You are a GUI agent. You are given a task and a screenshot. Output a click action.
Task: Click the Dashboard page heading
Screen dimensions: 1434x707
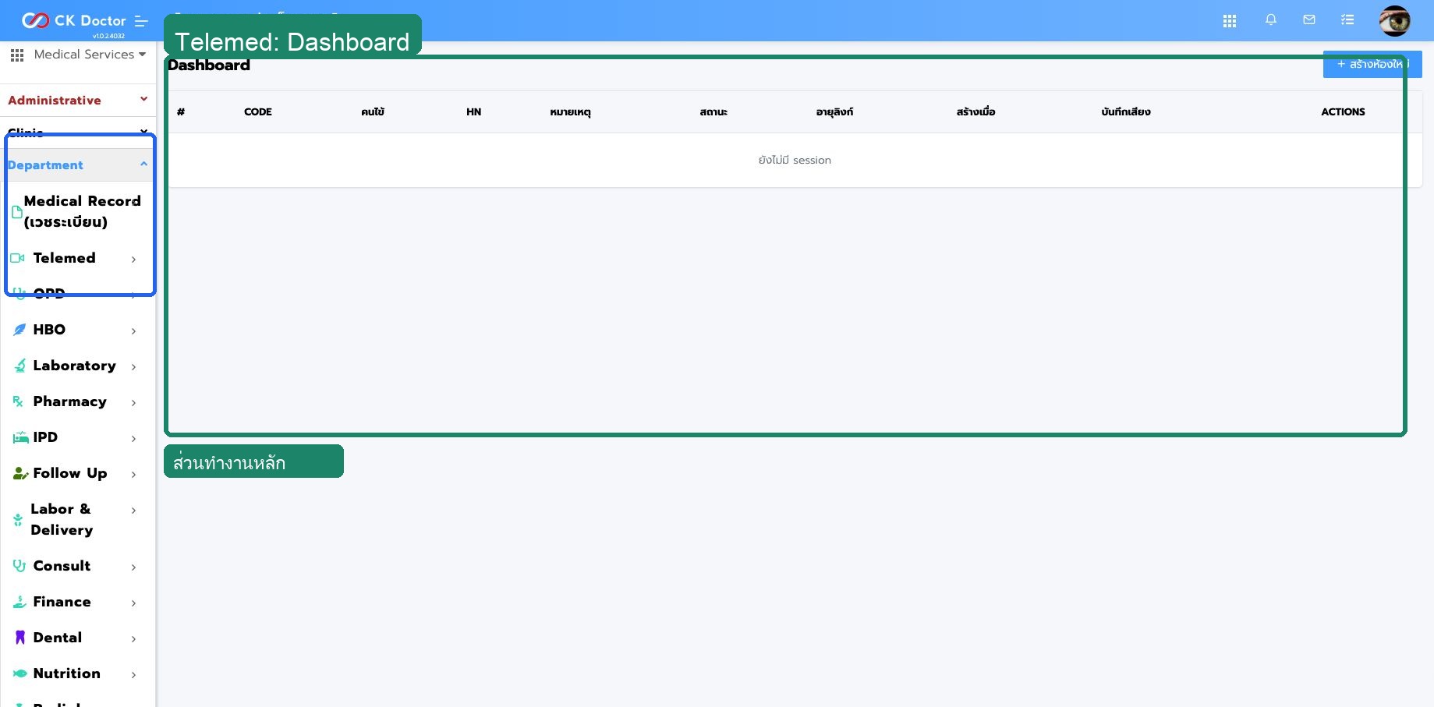[x=209, y=65]
